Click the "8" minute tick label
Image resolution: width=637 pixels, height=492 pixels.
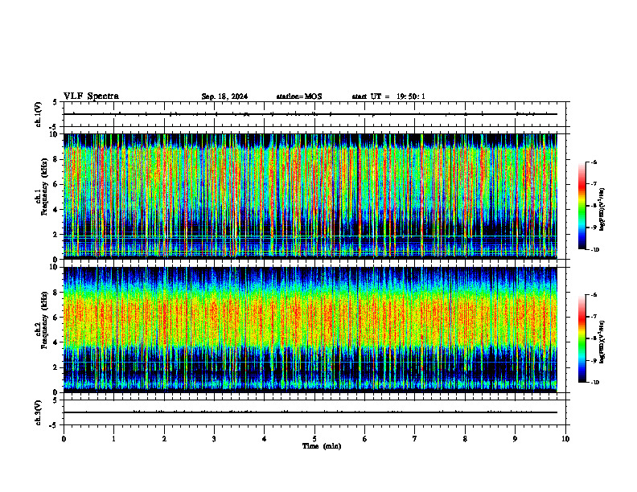point(465,439)
